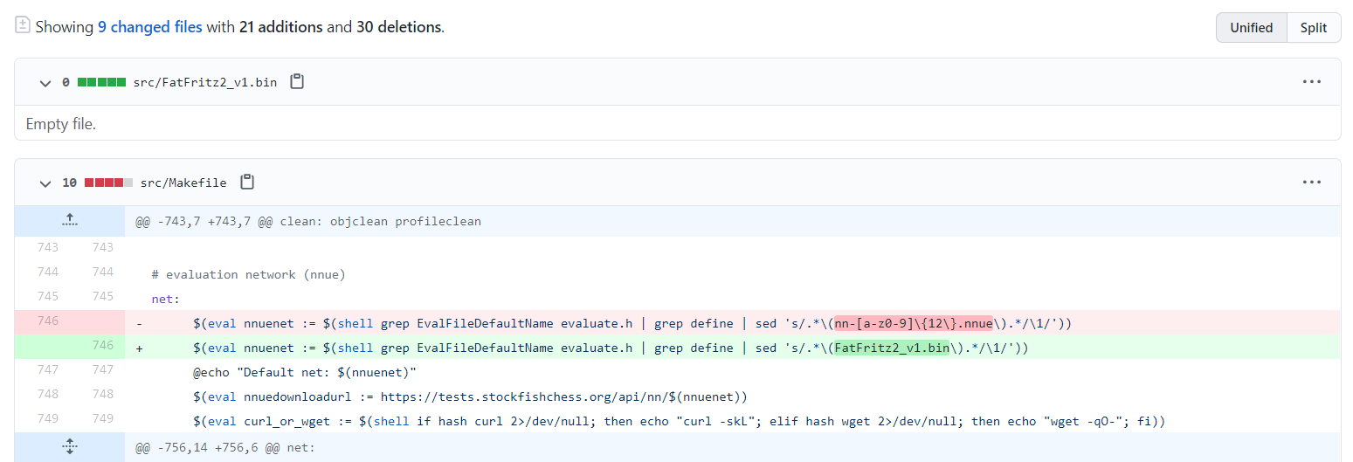Select deleted line number 746

coord(48,321)
